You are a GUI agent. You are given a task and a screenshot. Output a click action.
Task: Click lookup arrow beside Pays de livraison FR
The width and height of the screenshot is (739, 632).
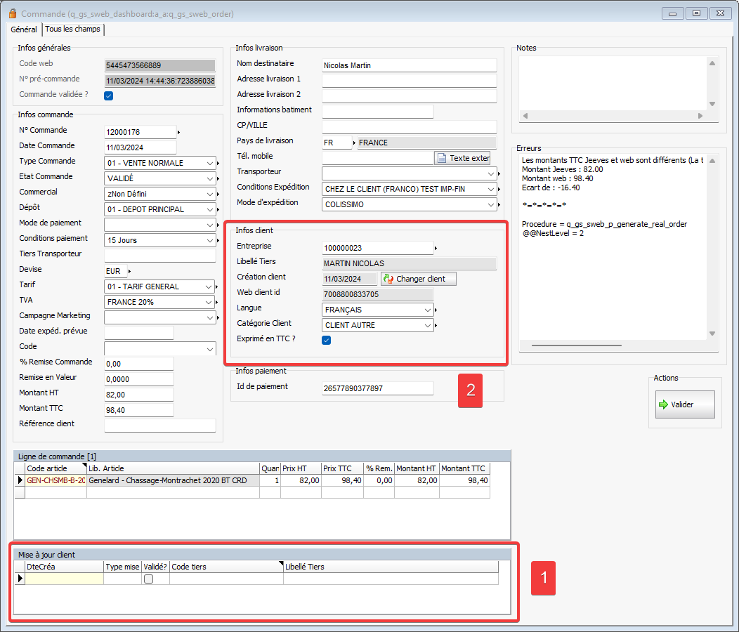354,143
